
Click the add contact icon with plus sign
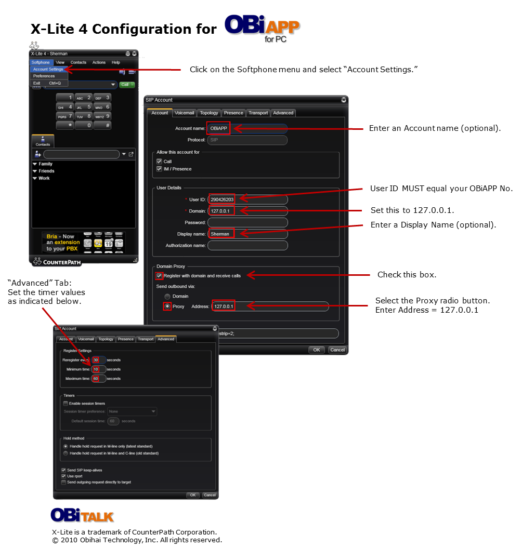(38, 154)
